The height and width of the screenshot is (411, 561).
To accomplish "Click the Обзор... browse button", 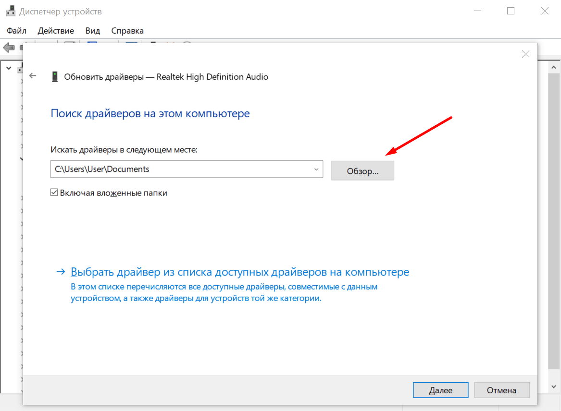I will tap(362, 171).
